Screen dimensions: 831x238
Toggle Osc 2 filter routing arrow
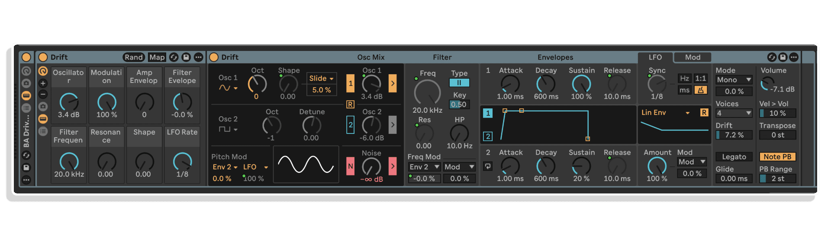pyautogui.click(x=393, y=125)
